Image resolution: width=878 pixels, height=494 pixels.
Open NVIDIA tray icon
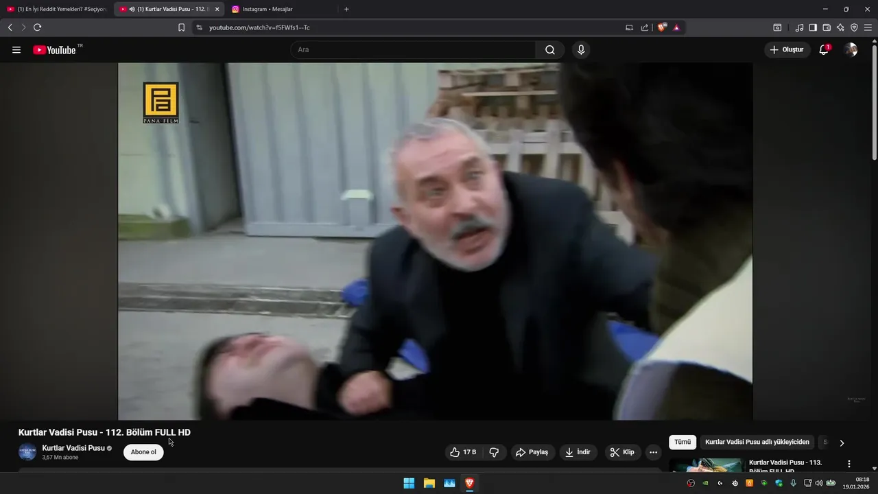pos(705,483)
